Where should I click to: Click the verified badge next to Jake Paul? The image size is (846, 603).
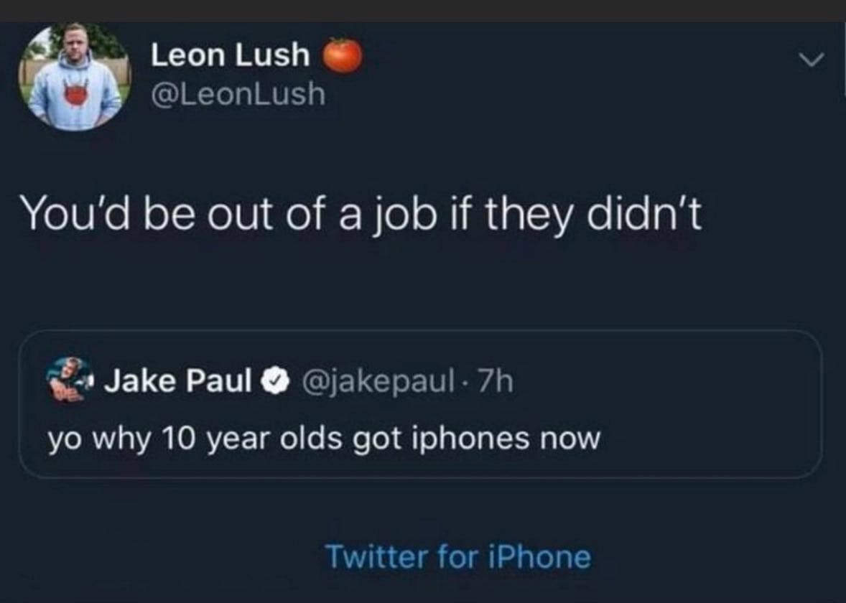click(274, 379)
